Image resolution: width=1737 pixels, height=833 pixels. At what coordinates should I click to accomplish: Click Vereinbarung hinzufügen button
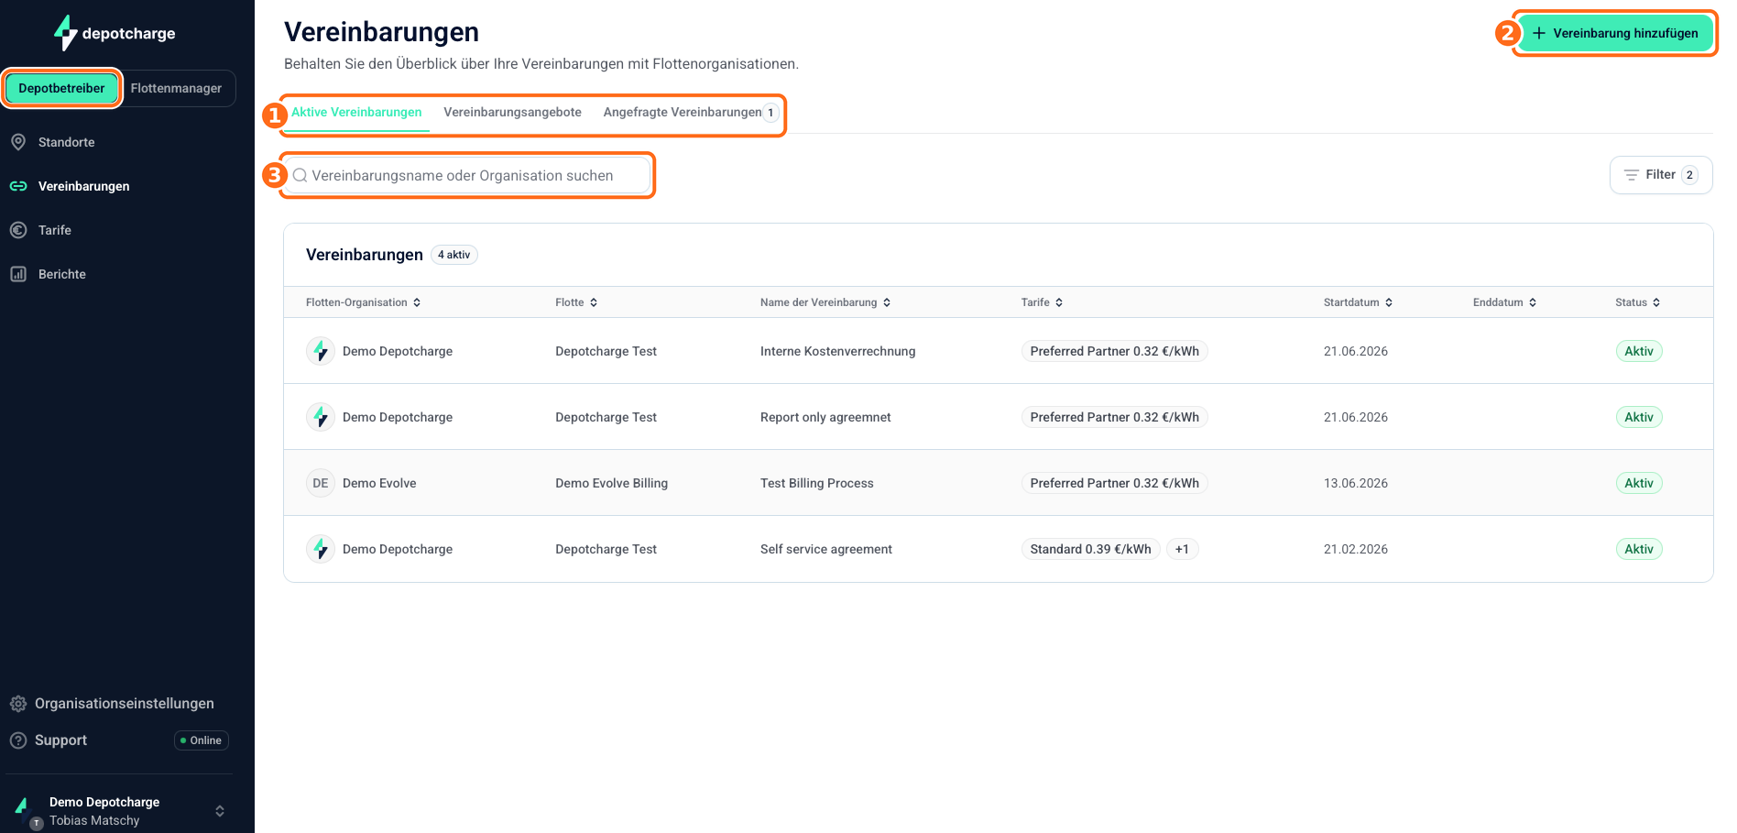[x=1615, y=33]
